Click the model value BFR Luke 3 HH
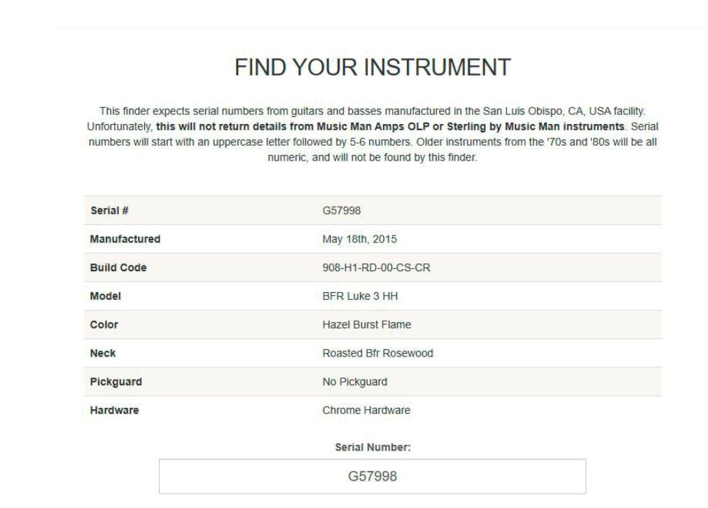 point(360,296)
